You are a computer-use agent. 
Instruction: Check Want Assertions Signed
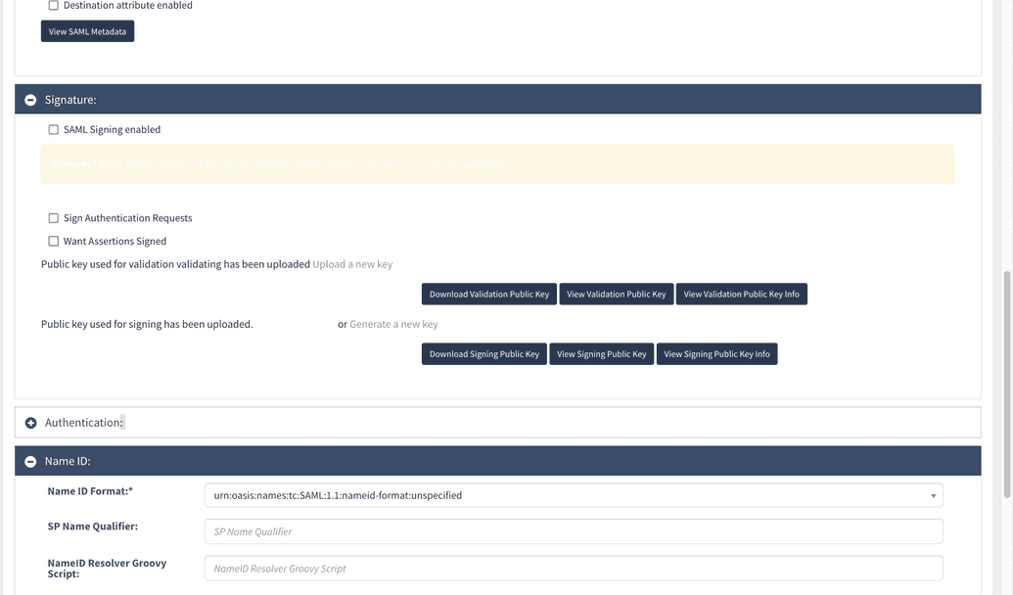(53, 240)
